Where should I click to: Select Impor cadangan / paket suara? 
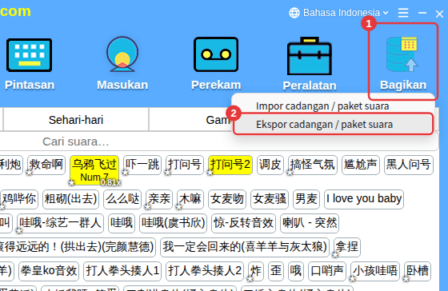click(x=322, y=106)
